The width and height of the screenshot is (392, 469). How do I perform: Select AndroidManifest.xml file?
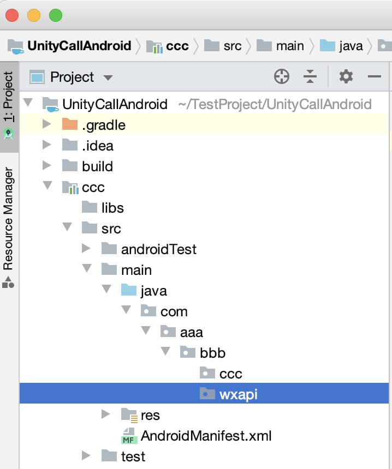click(206, 436)
